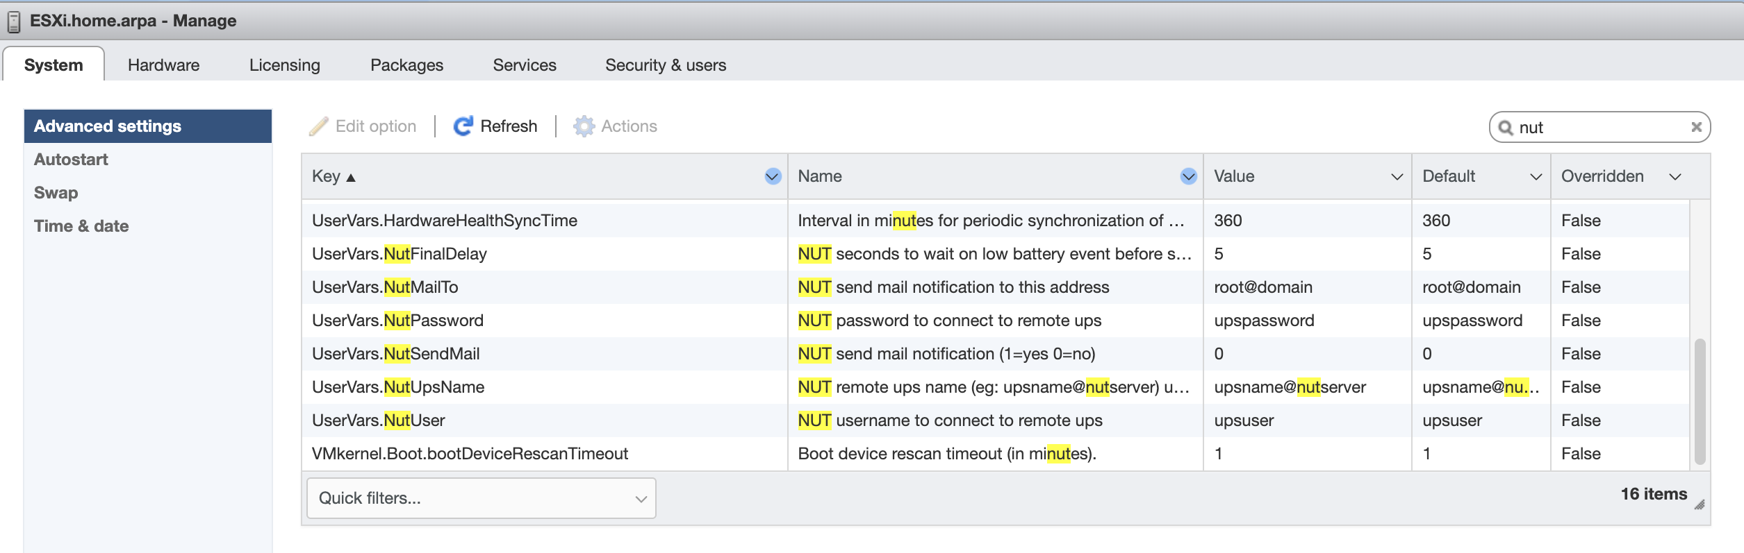Click the '16 items' count label
Image resolution: width=1744 pixels, height=553 pixels.
coord(1654,494)
